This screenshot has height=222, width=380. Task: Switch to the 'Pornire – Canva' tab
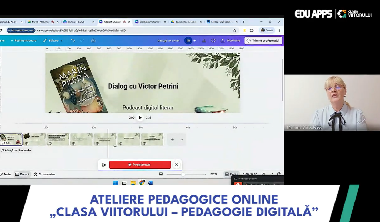pos(77,22)
